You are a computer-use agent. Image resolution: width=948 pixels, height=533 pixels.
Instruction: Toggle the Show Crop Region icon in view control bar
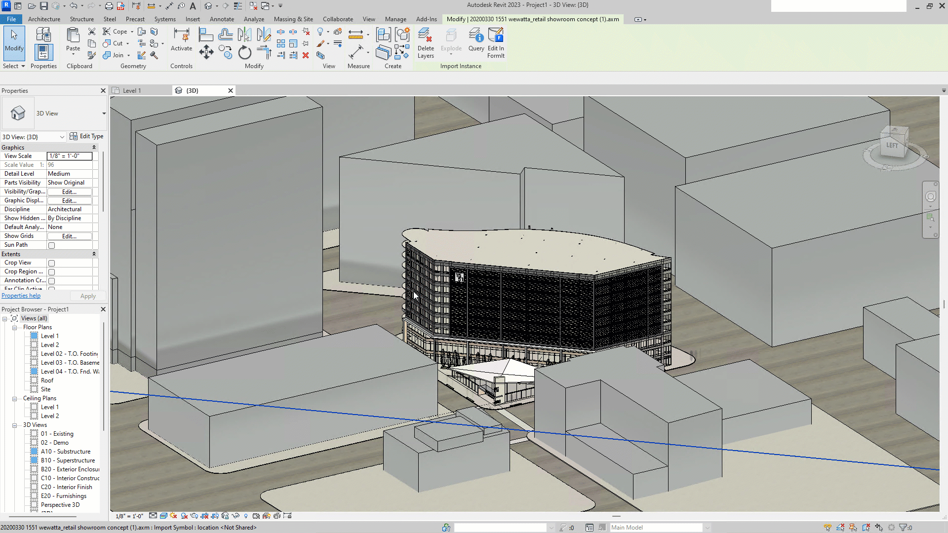point(215,516)
